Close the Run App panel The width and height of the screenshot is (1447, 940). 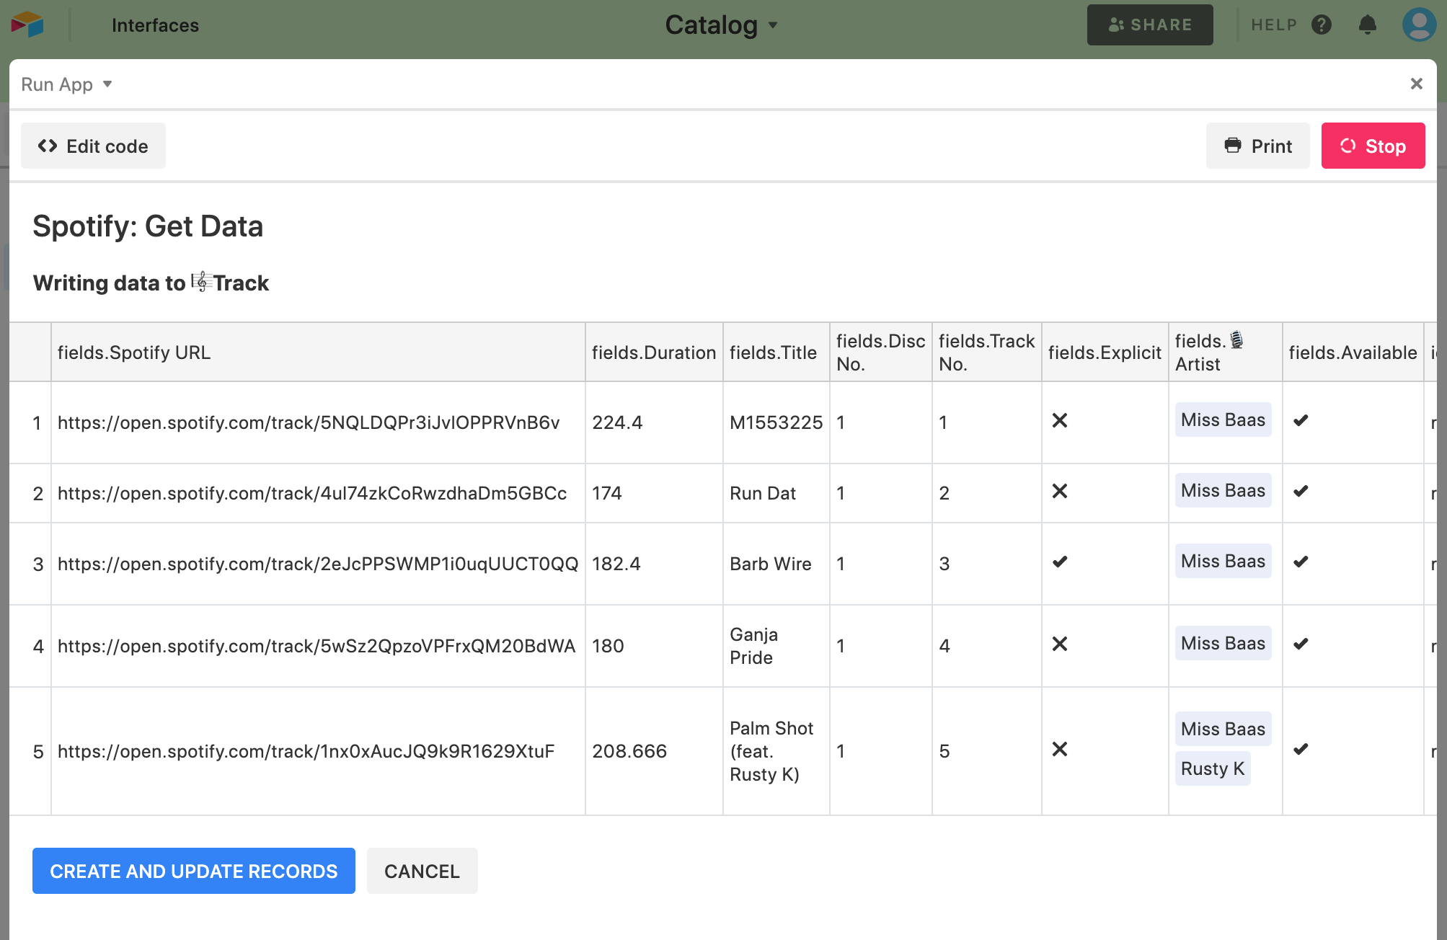1416,84
